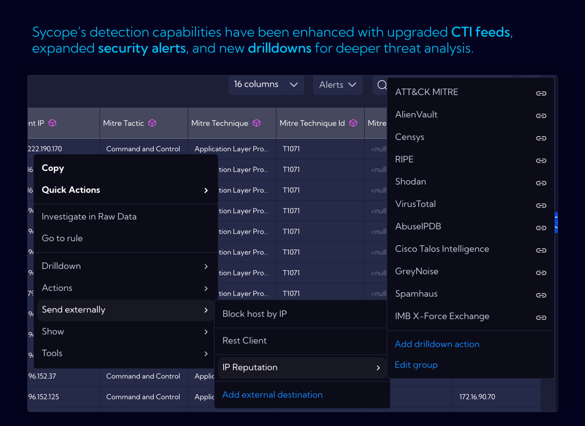Open link icon next to VirusTotal
Image resolution: width=585 pixels, height=426 pixels.
click(x=541, y=205)
